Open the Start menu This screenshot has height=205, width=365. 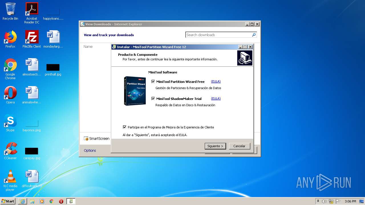(x=8, y=201)
